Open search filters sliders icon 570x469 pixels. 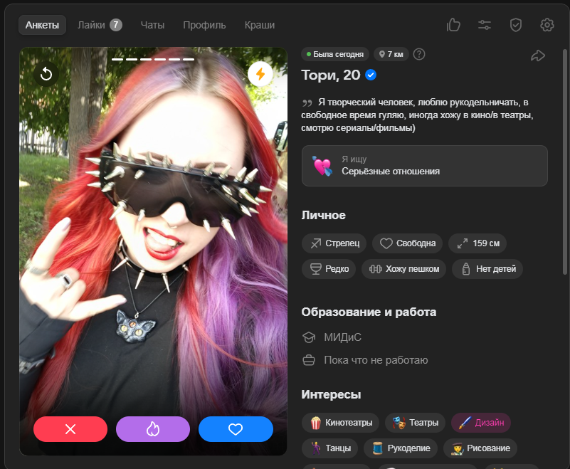tap(484, 25)
